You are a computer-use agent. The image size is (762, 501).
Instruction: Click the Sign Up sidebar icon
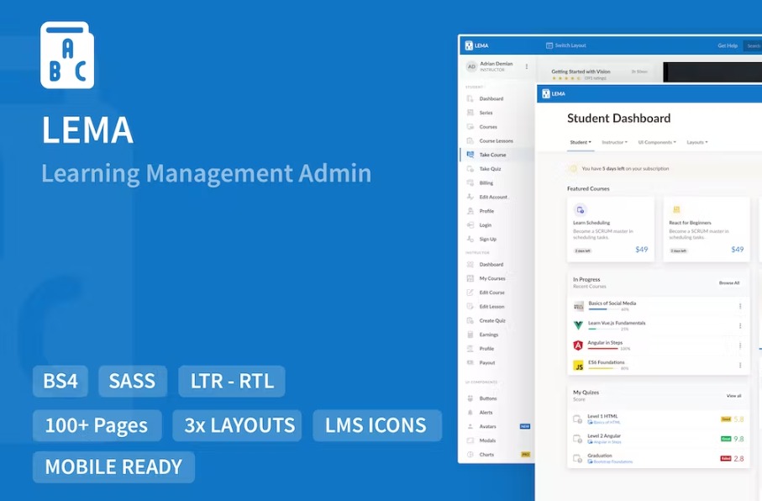(x=470, y=240)
